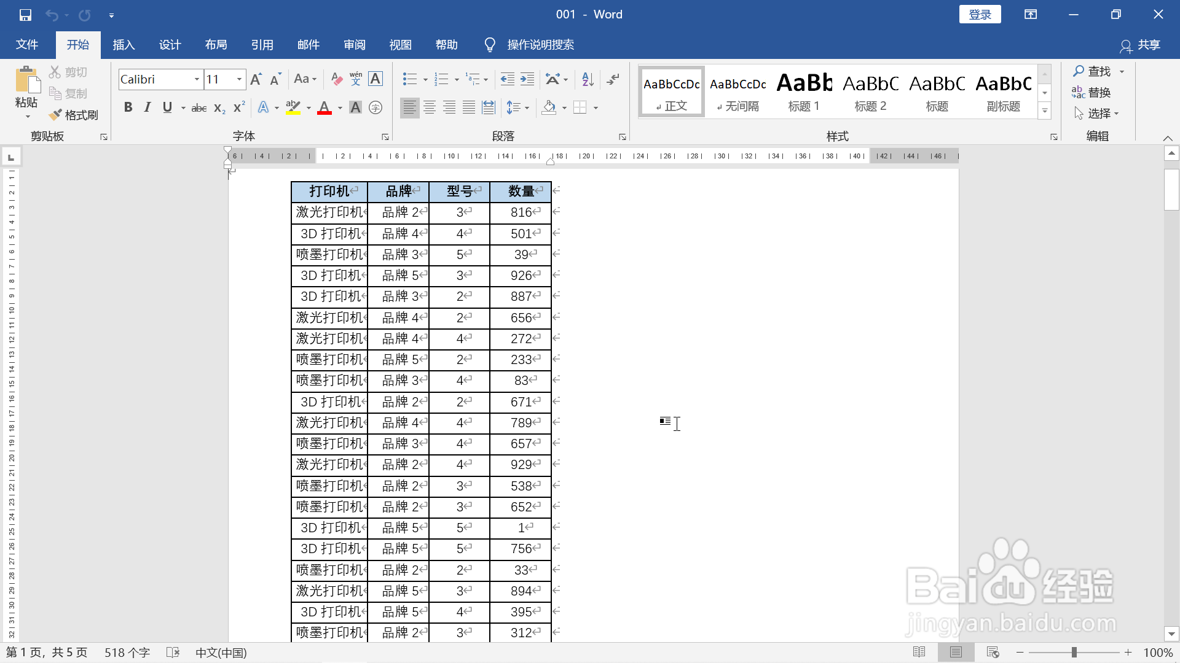Click the Increase Indent icon
Viewport: 1180px width, 663px height.
527,79
